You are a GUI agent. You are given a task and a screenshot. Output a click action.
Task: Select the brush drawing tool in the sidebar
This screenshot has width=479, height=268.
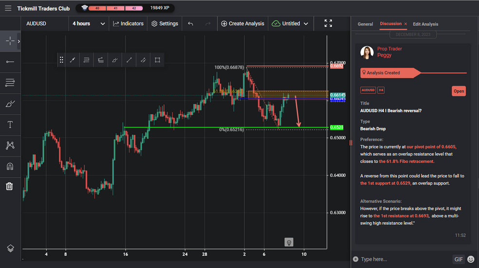coord(10,104)
